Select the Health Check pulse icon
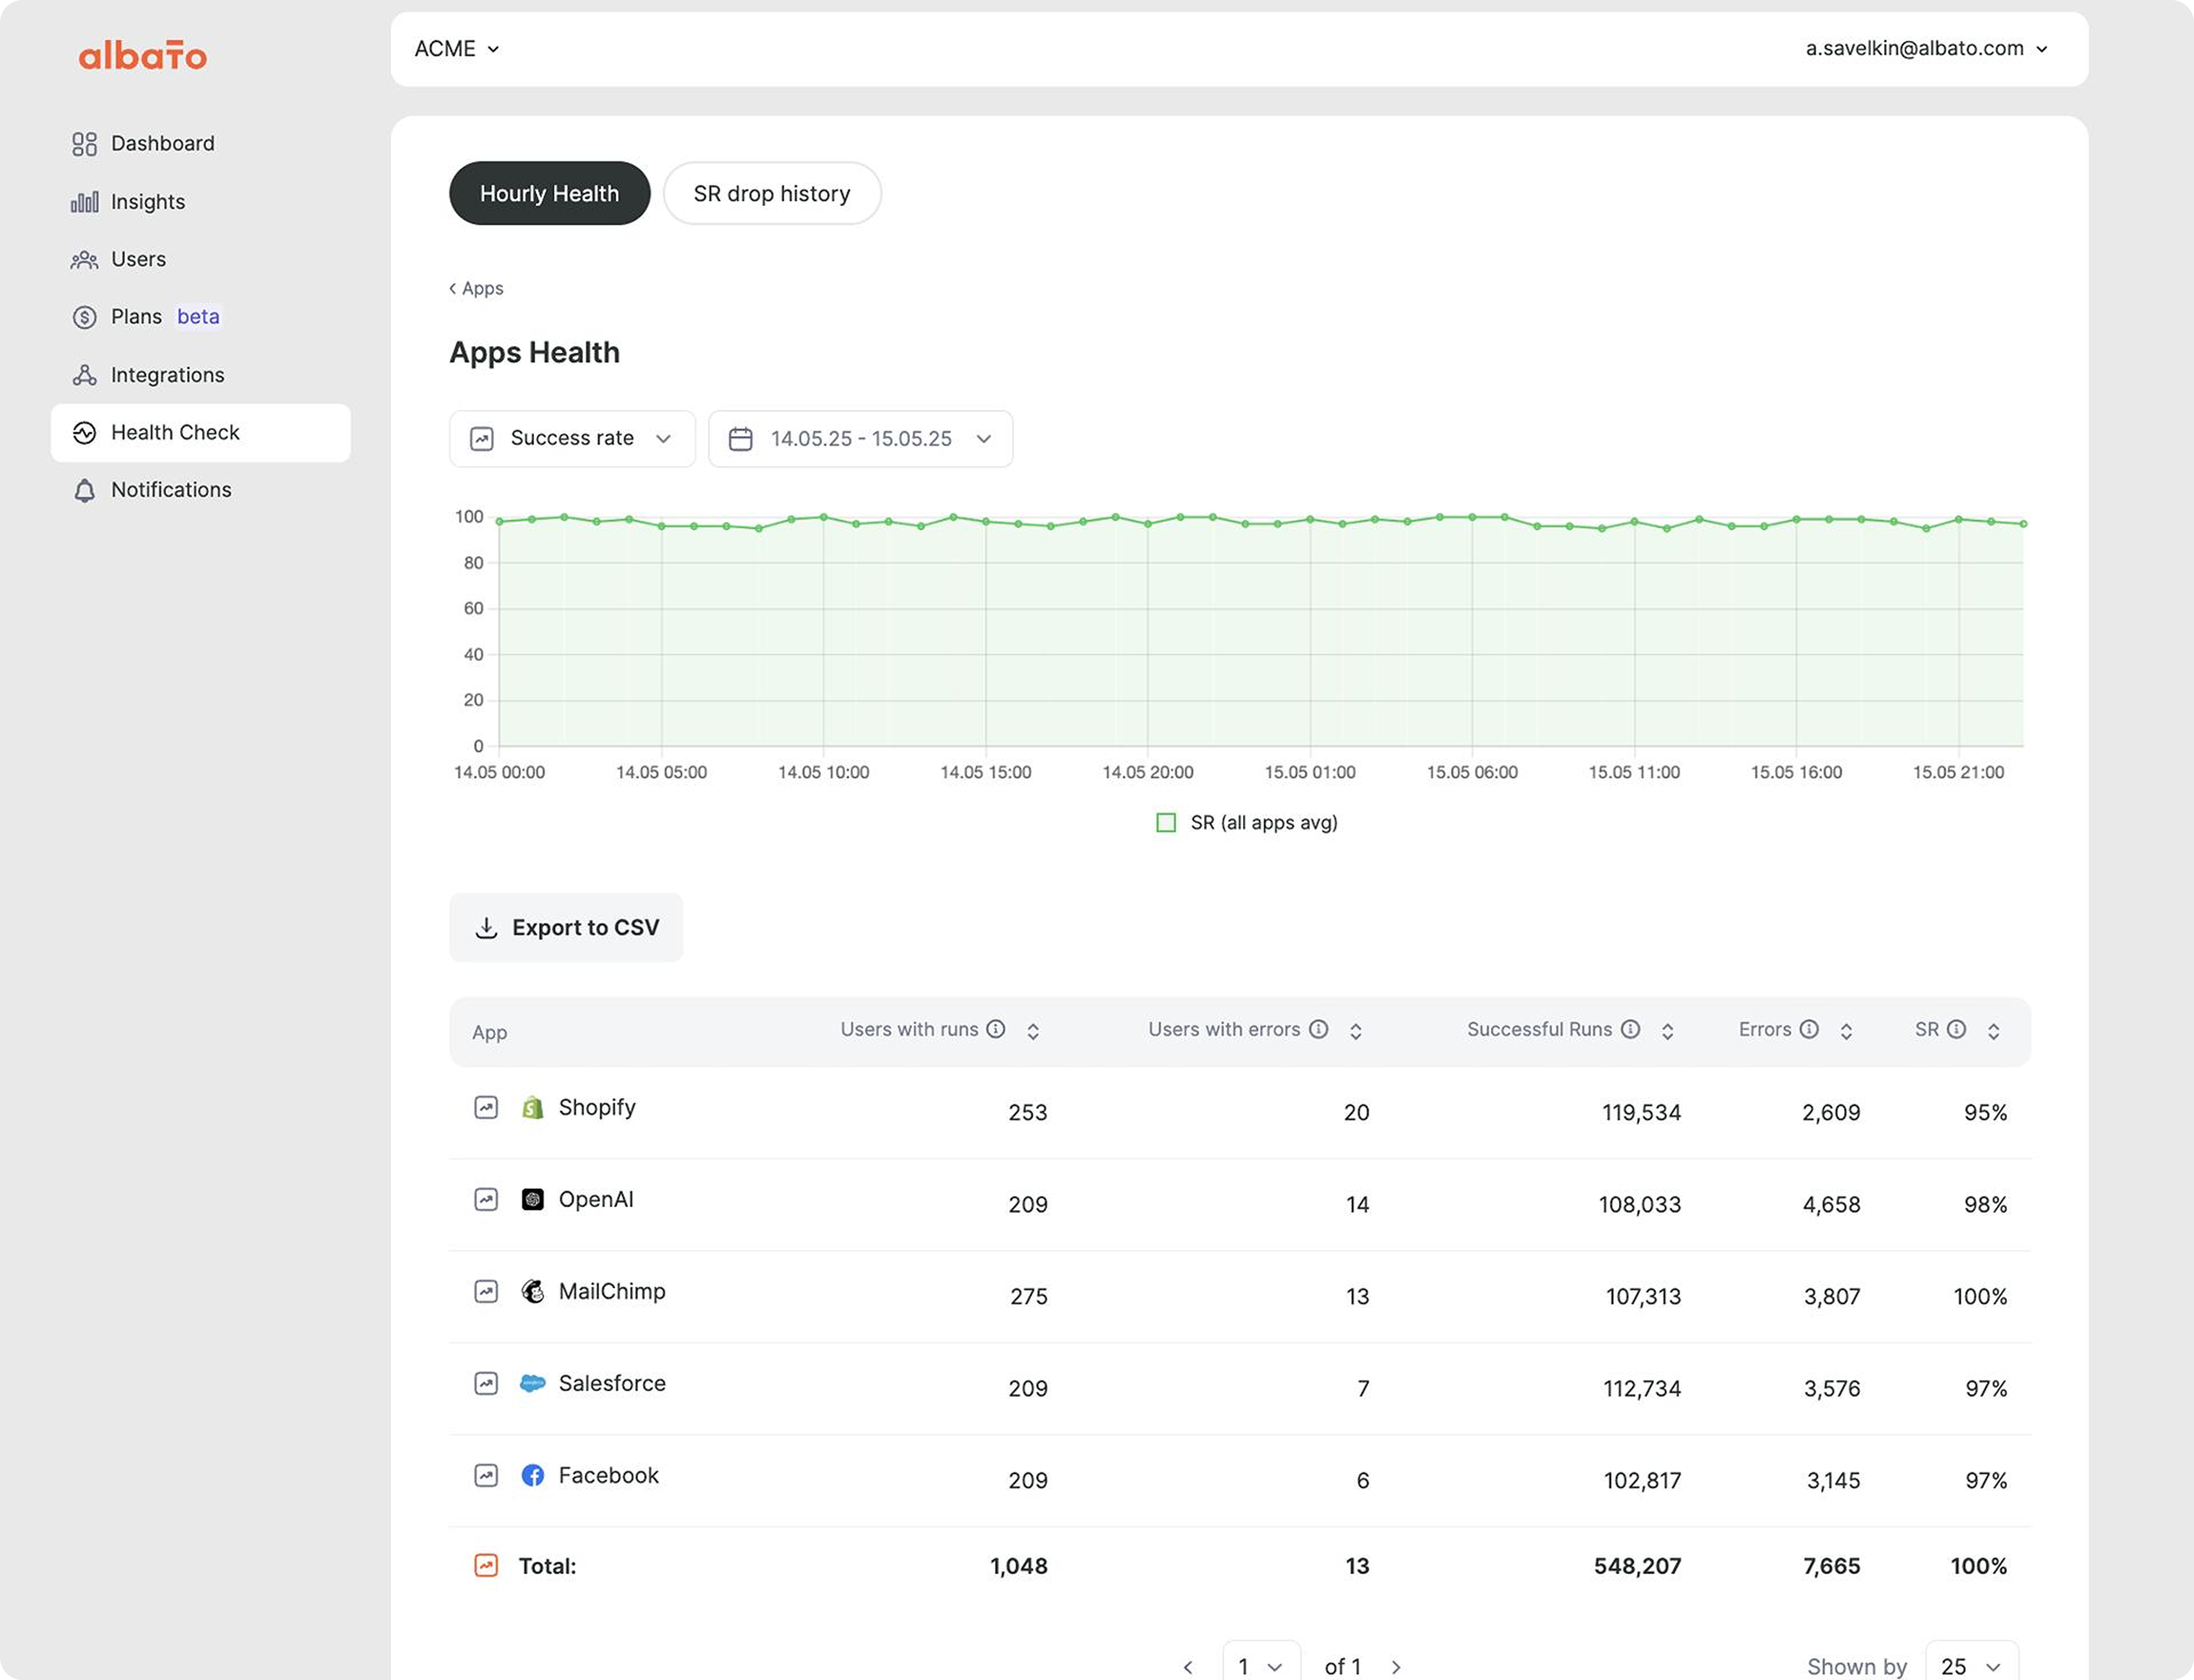The height and width of the screenshot is (1680, 2194). click(x=84, y=432)
